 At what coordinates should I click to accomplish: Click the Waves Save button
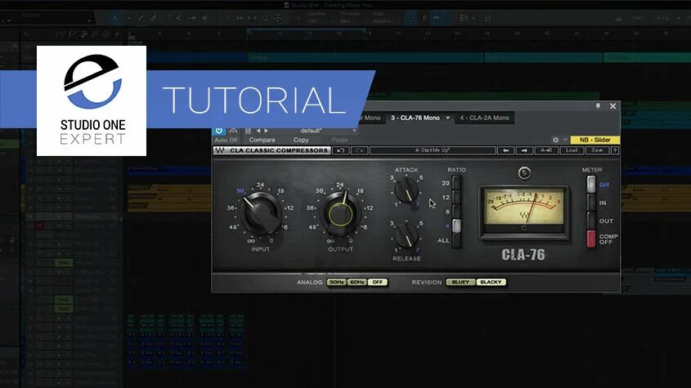(597, 150)
